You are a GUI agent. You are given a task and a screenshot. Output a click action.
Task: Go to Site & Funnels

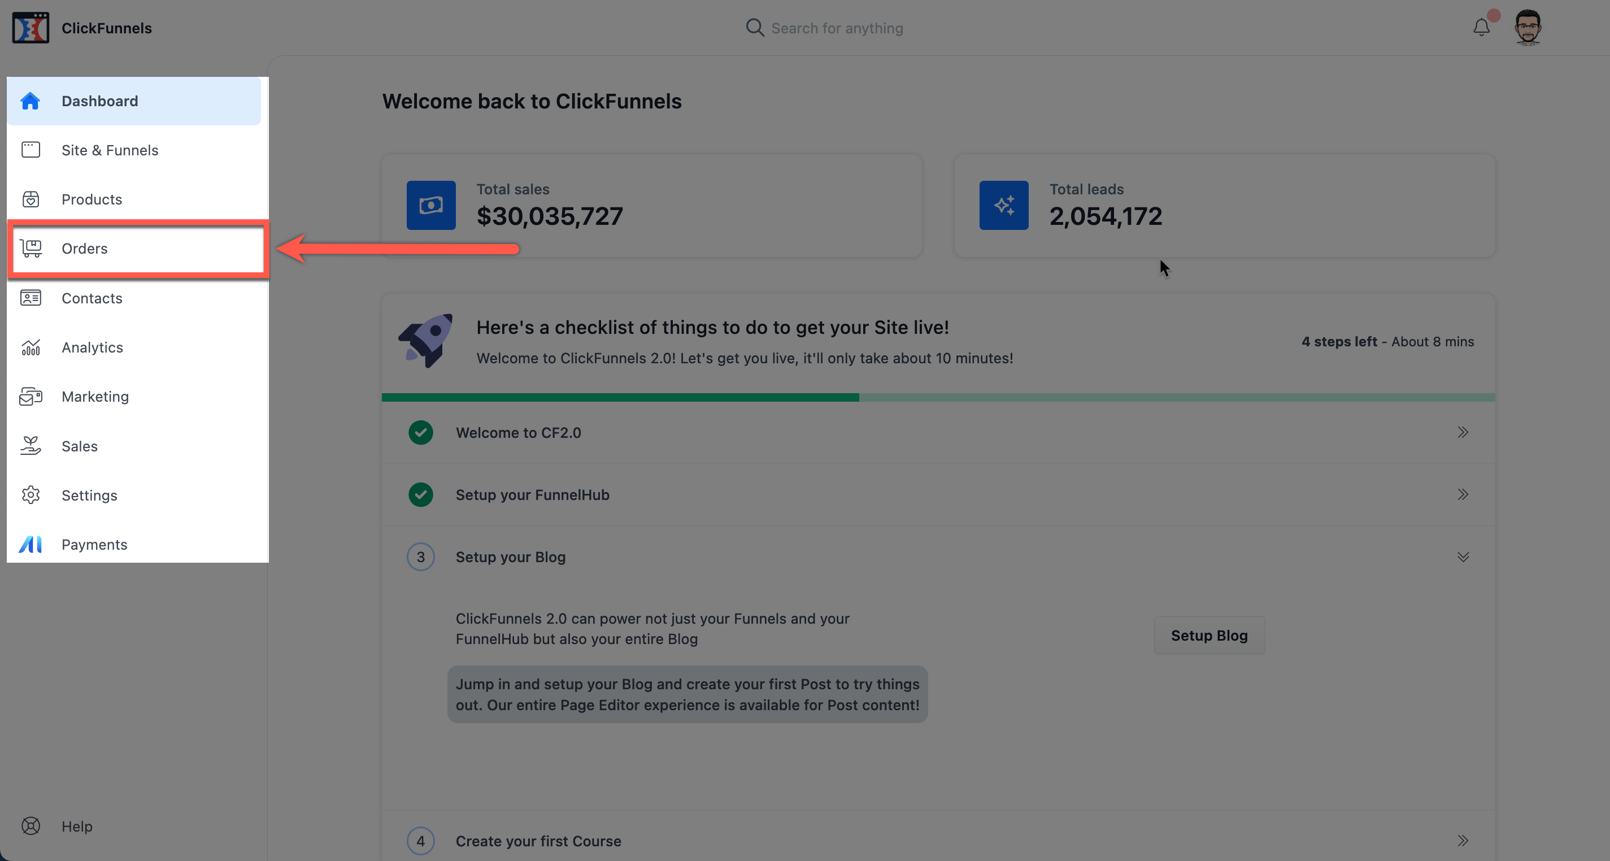(134, 150)
